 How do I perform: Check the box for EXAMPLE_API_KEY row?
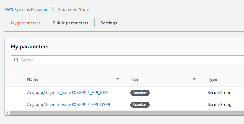pos(13,92)
